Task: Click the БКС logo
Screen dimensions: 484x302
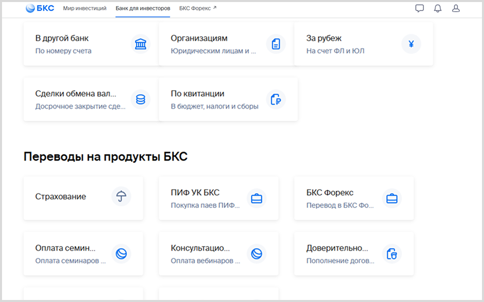Action: tap(40, 9)
